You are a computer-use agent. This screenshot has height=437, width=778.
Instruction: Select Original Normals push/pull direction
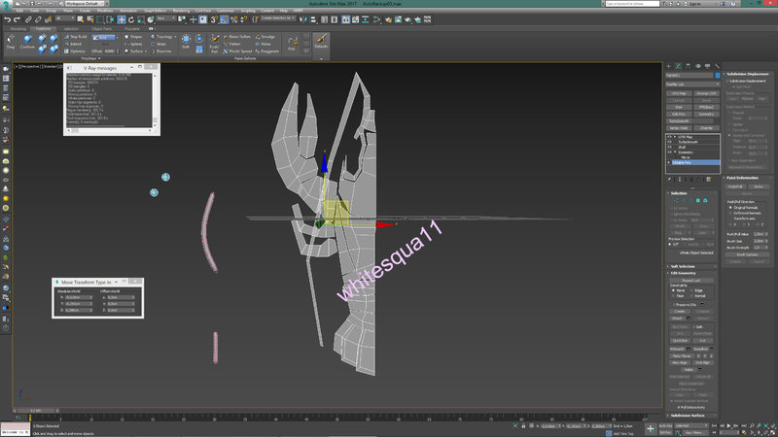point(730,208)
